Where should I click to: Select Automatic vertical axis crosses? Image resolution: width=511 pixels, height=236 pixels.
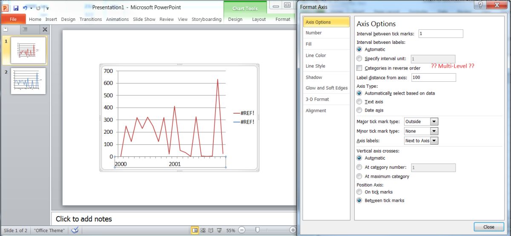pos(359,158)
